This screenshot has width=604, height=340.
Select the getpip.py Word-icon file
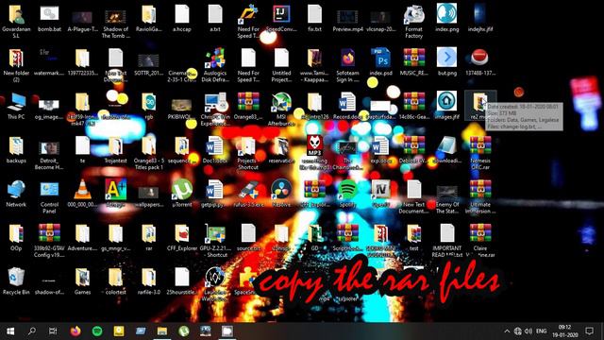pos(215,194)
